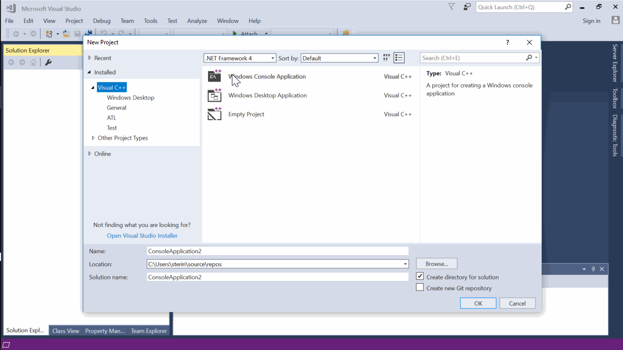Click Sign in link

(591, 20)
